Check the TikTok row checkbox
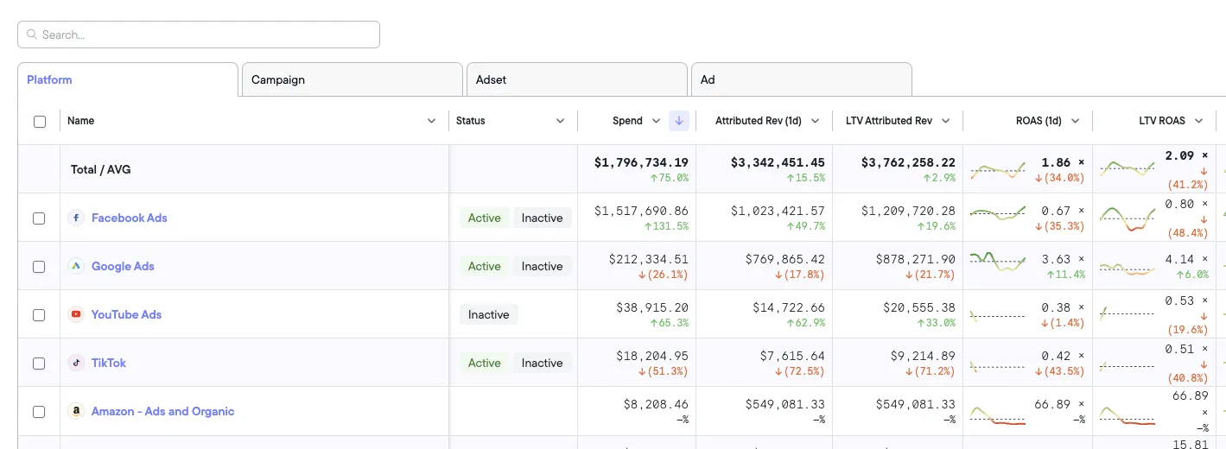1226x449 pixels. (x=39, y=363)
